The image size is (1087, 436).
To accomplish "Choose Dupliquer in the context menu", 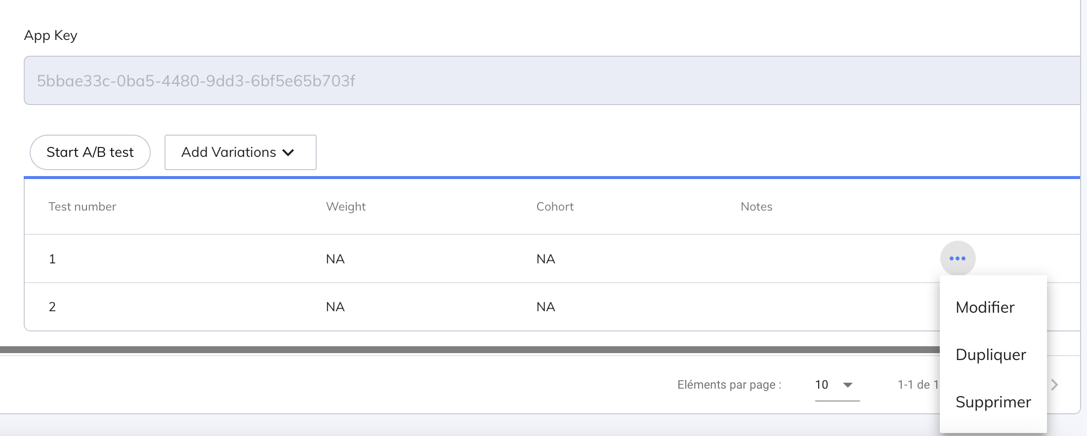I will tap(991, 355).
